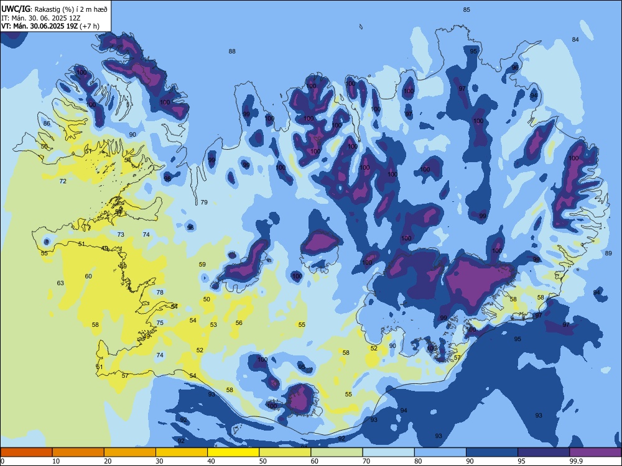
Task: Click the map value '59' on the map
Action: tap(202, 264)
